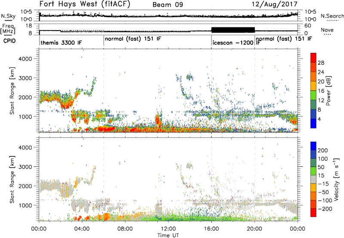Select the '08:00' time tick label
This screenshot has width=344, height=238.
point(125,229)
